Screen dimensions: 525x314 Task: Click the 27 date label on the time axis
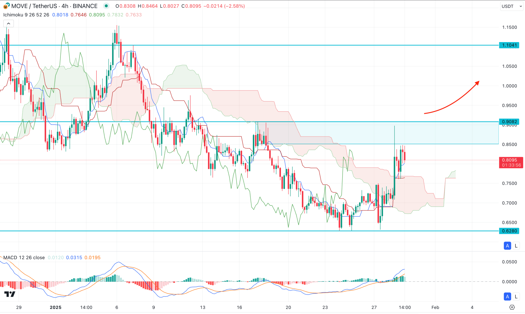(374, 307)
